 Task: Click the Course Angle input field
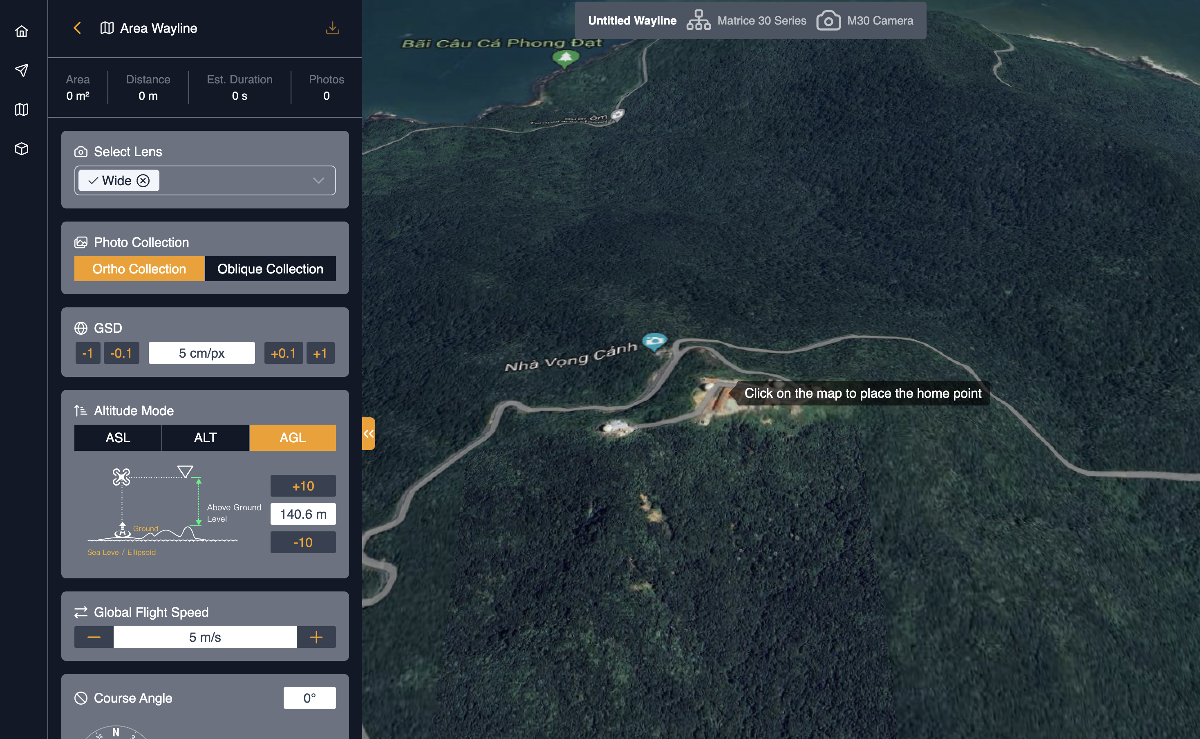(x=309, y=698)
